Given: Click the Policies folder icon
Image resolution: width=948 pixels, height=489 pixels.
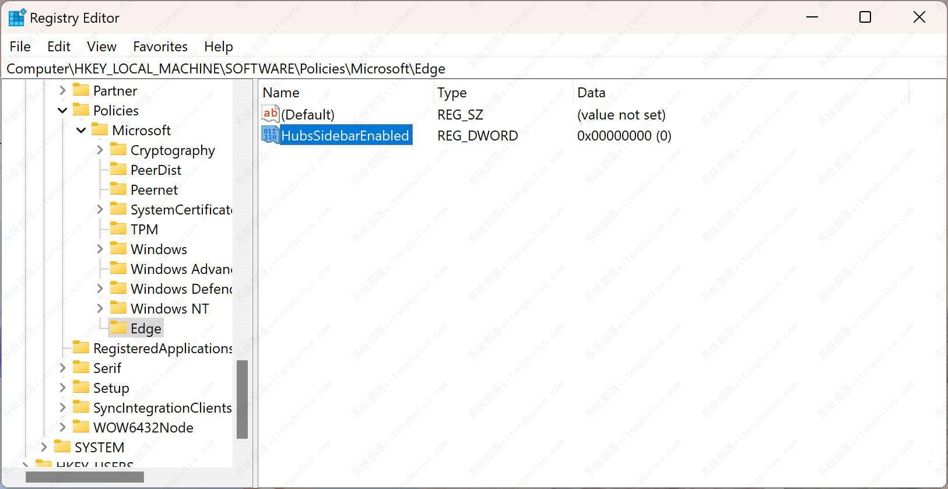Looking at the screenshot, I should (x=81, y=110).
